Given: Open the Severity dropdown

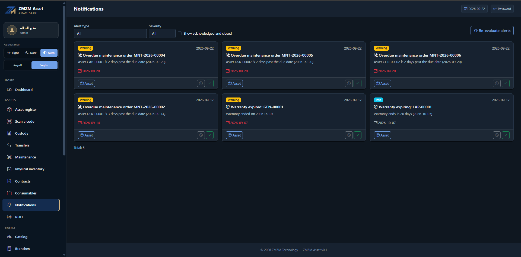Looking at the screenshot, I should [x=162, y=34].
